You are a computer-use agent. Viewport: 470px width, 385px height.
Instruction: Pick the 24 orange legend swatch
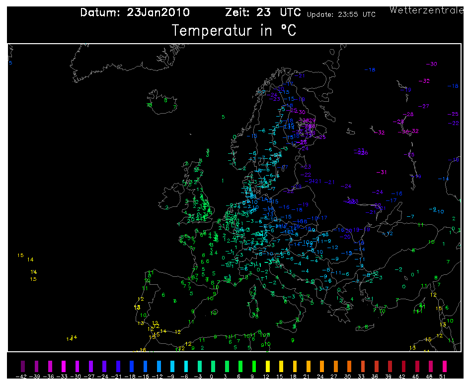point(322,367)
